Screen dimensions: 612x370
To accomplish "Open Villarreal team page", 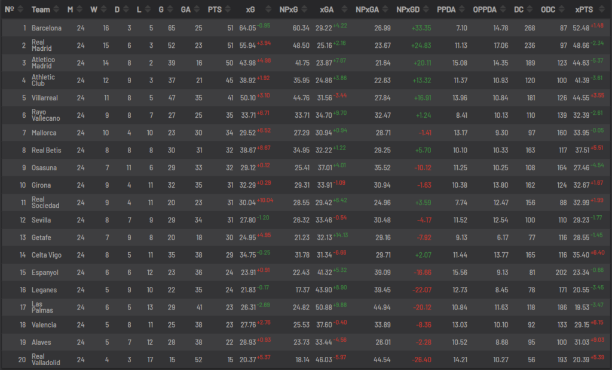I will [44, 98].
